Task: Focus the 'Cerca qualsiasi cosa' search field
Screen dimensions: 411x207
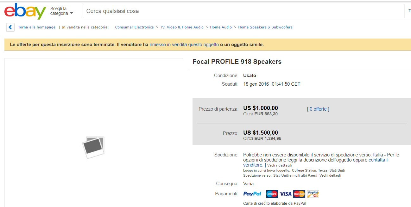Action: (x=241, y=11)
